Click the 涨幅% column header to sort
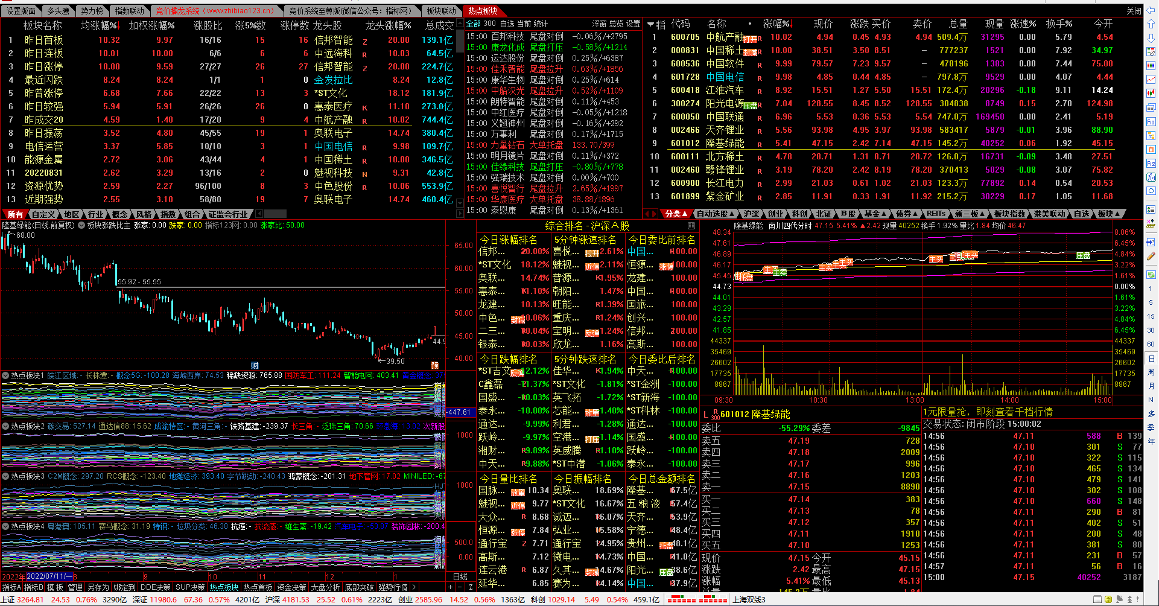 [x=777, y=24]
